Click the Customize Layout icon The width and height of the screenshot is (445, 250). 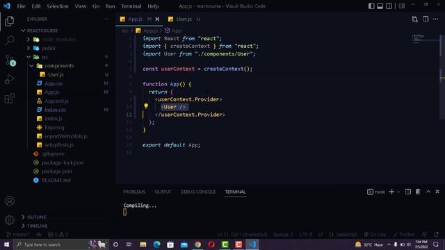[x=402, y=6]
